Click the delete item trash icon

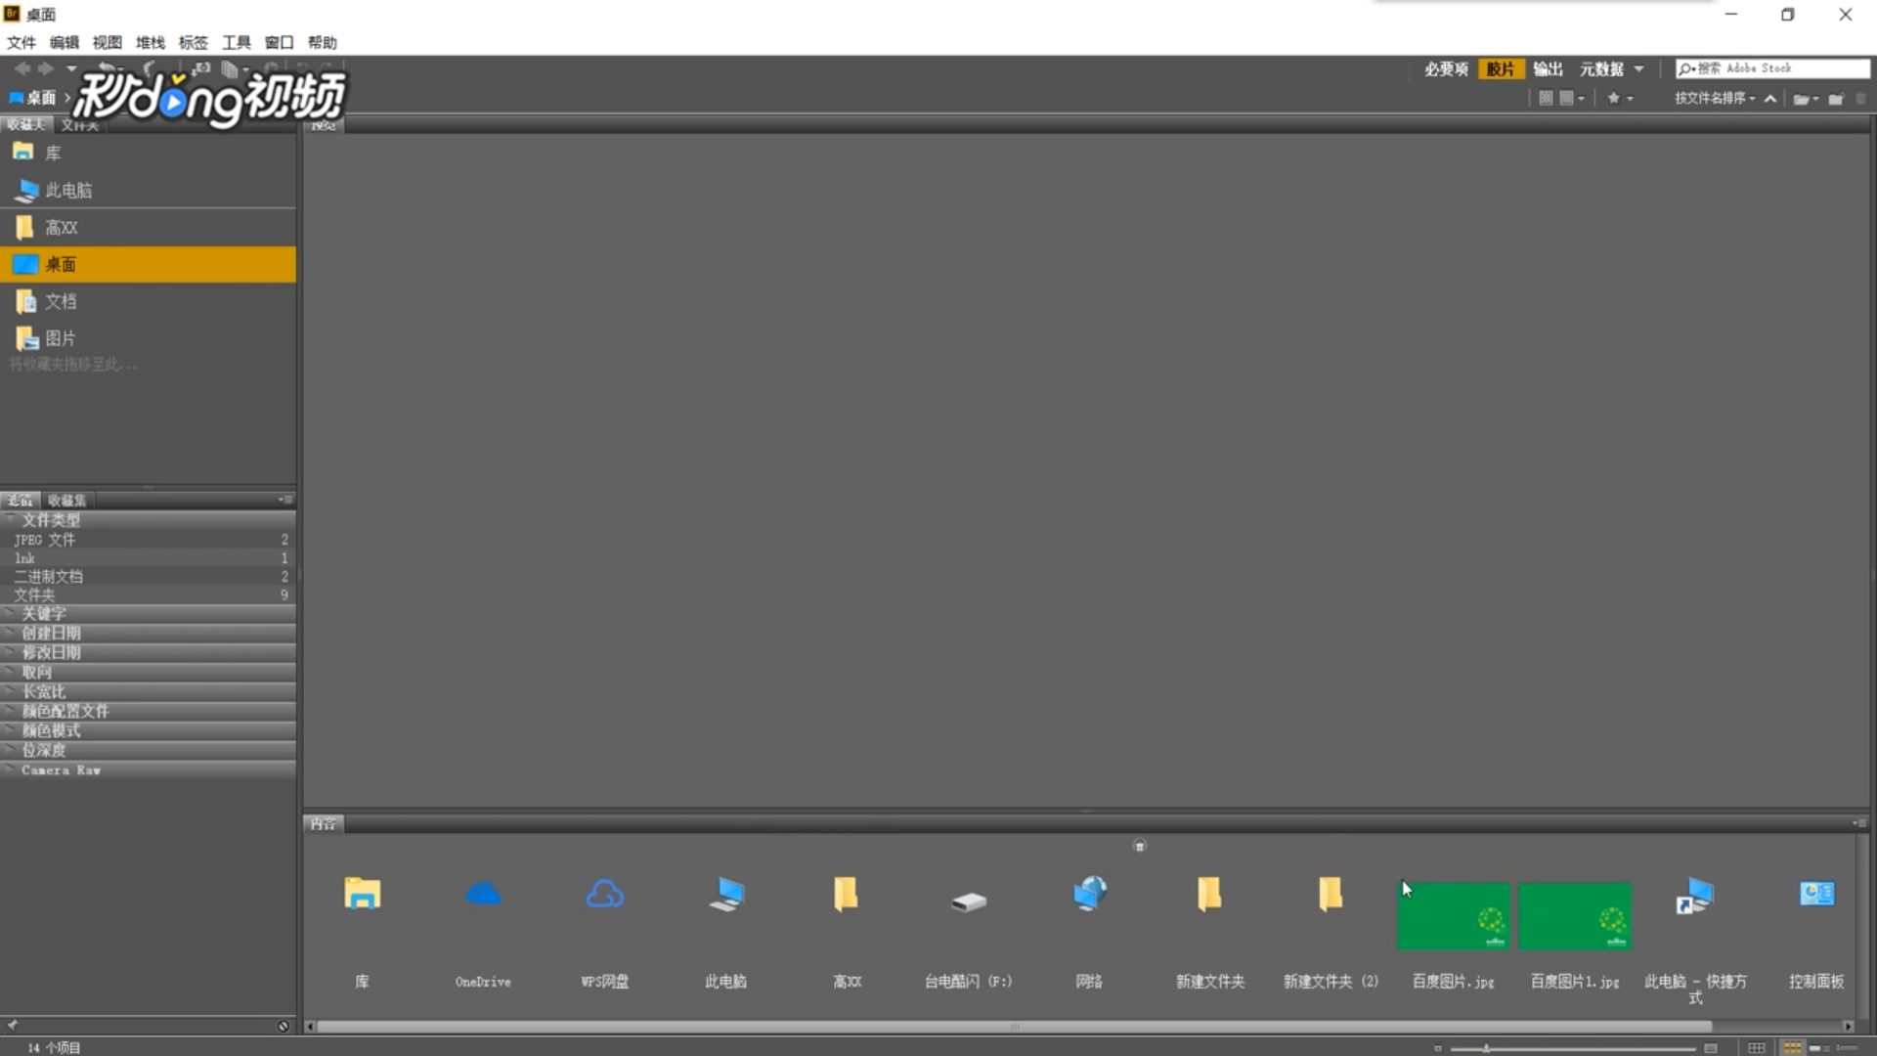pos(1860,99)
